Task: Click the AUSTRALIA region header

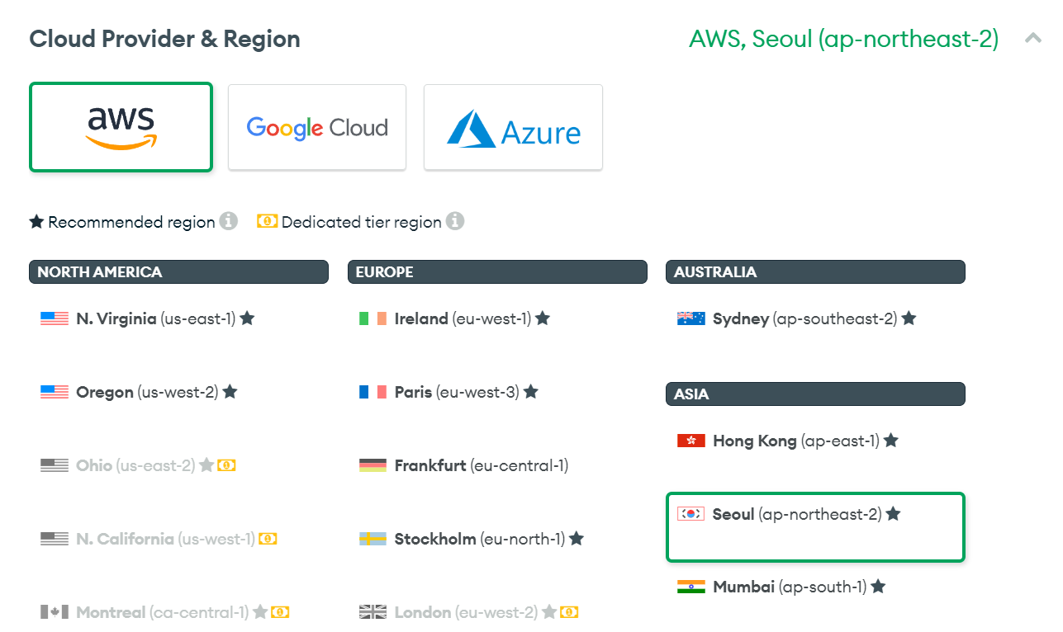Action: pyautogui.click(x=815, y=272)
